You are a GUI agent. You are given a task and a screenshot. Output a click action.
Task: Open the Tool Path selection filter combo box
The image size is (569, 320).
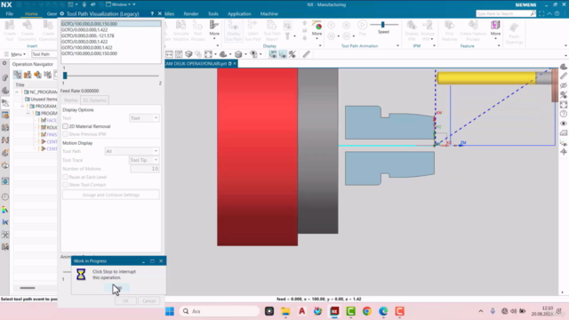(44, 54)
